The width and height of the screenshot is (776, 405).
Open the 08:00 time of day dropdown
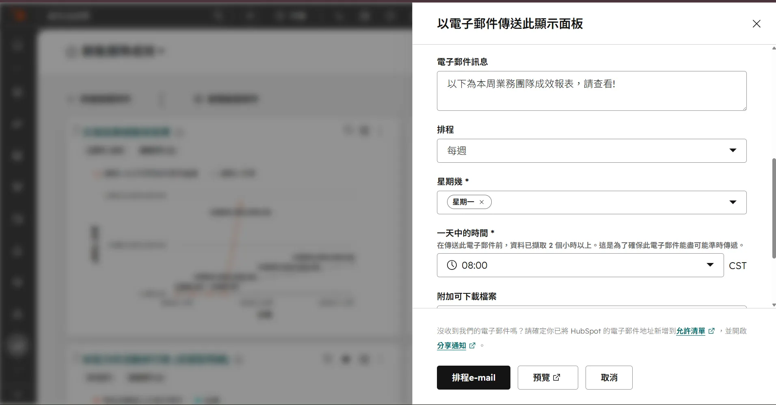click(580, 265)
